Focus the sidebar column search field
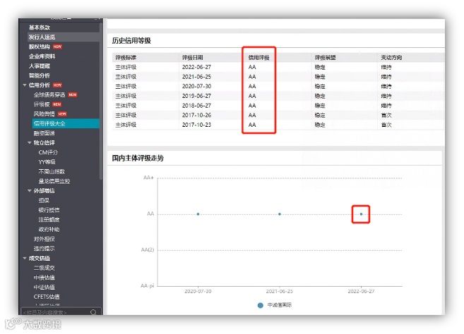The width and height of the screenshot is (464, 334). (x=61, y=312)
